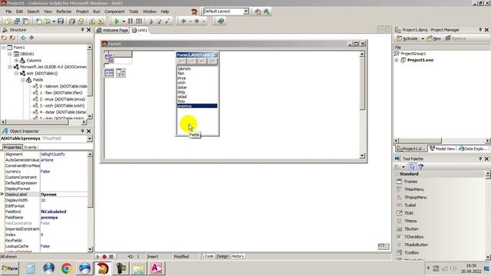Open Google Chrome from the taskbar
The image size is (491, 276).
(x=67, y=268)
